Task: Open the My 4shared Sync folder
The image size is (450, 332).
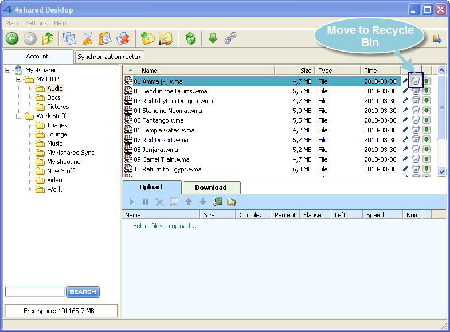Action: [x=71, y=153]
